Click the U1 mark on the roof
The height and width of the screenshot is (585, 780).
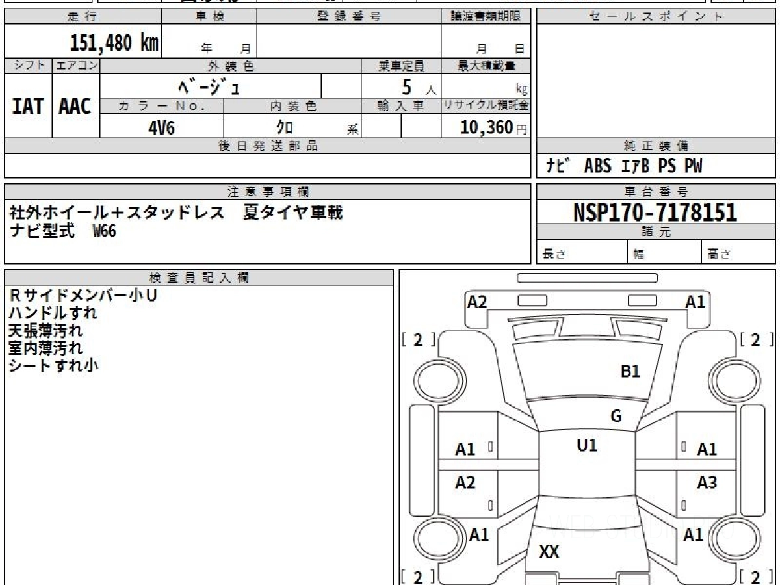pyautogui.click(x=587, y=445)
